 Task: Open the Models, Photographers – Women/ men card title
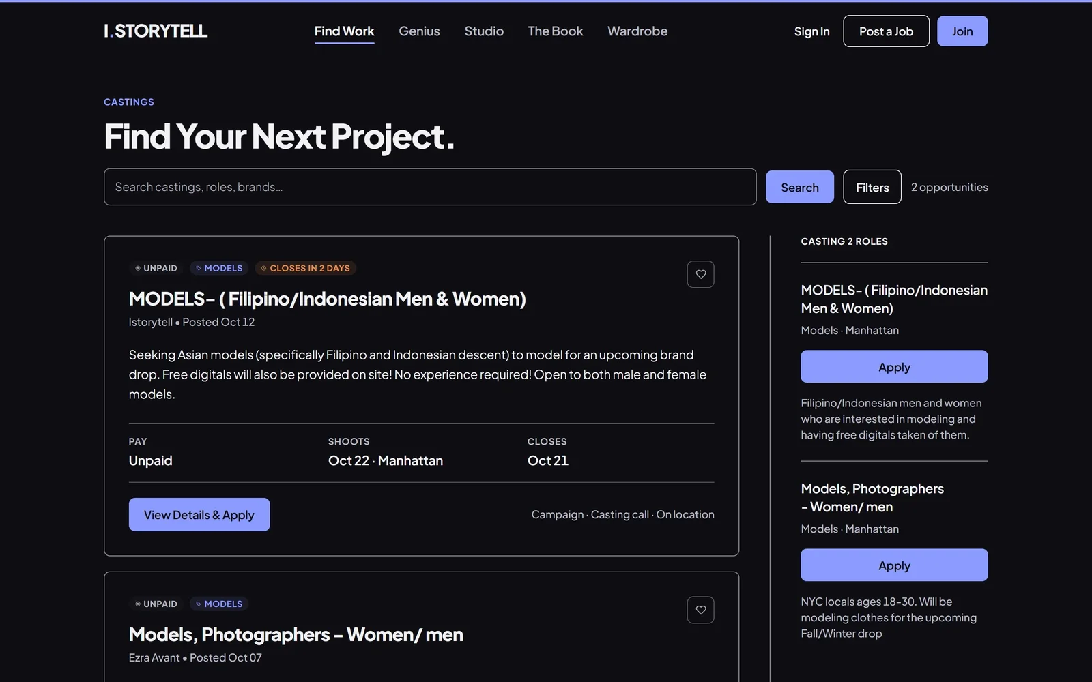click(x=296, y=634)
